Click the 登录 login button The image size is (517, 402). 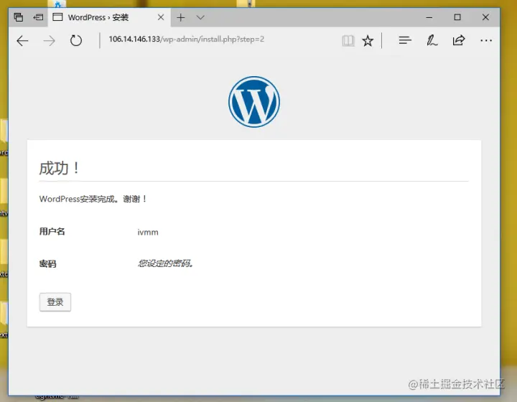tap(55, 301)
